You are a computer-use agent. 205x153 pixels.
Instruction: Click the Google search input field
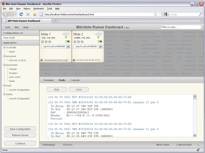(x=184, y=14)
